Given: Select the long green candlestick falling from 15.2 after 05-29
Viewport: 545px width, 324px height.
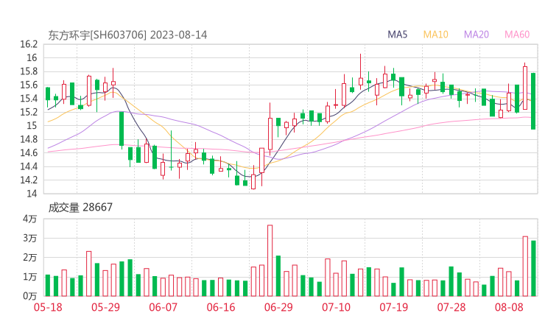Looking at the screenshot, I should 122,130.
